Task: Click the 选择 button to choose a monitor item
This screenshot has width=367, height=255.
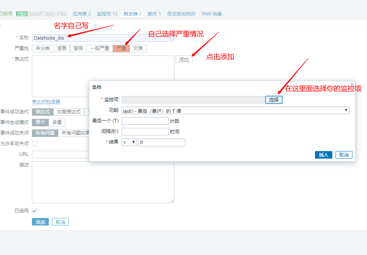Action: (x=274, y=99)
